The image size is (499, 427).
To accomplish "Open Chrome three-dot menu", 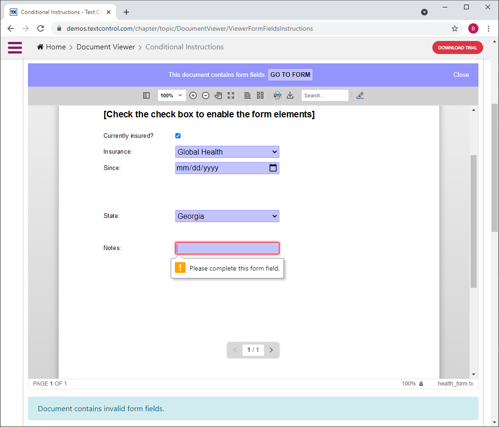I will point(488,28).
